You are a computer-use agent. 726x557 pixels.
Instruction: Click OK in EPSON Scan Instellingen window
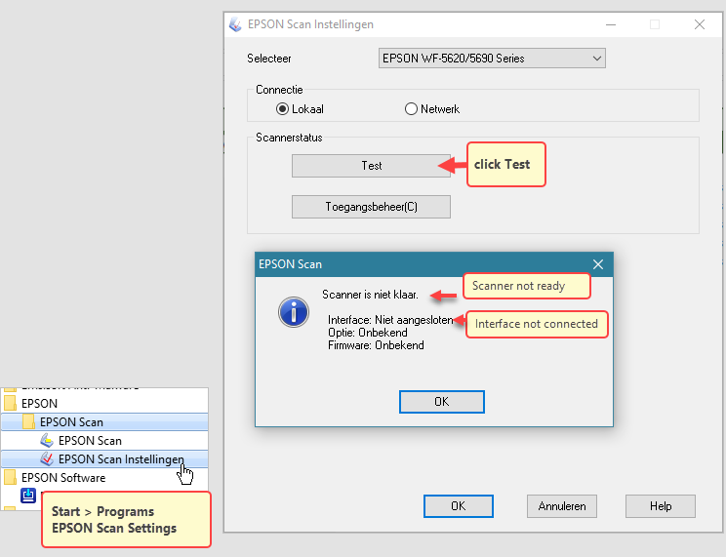[x=458, y=506]
